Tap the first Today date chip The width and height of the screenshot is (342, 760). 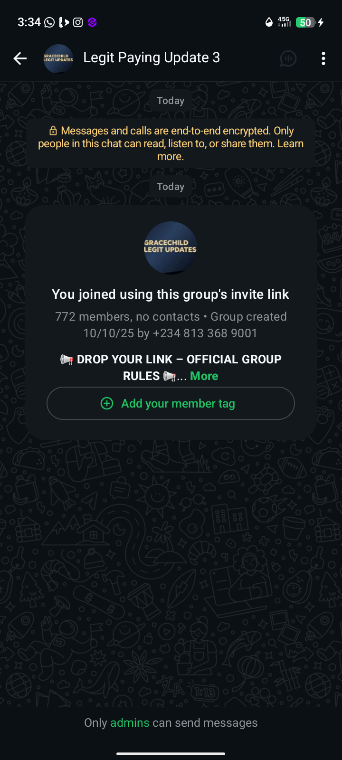point(171,101)
